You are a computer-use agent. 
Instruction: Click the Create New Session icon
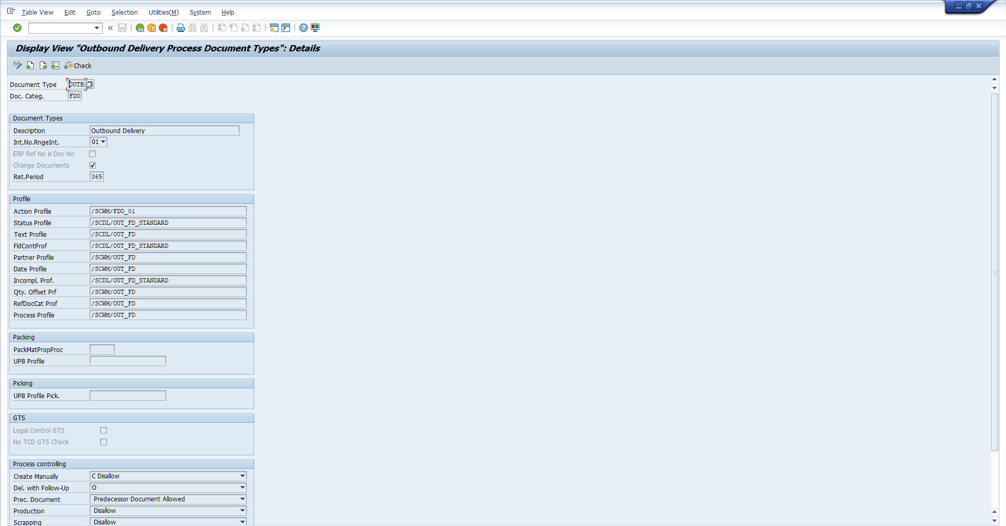(274, 28)
